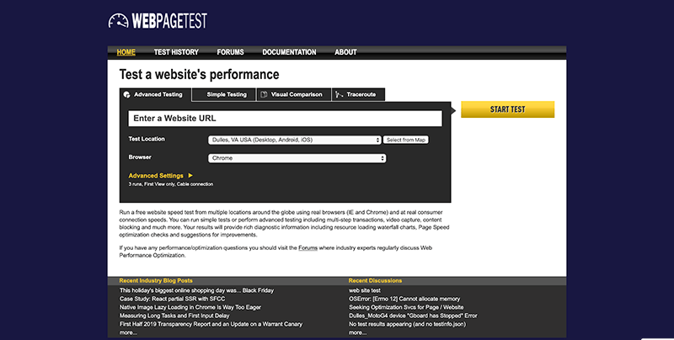Screen dimensions: 674x340
Task: Open the FORUMS menu item
Action: click(230, 52)
